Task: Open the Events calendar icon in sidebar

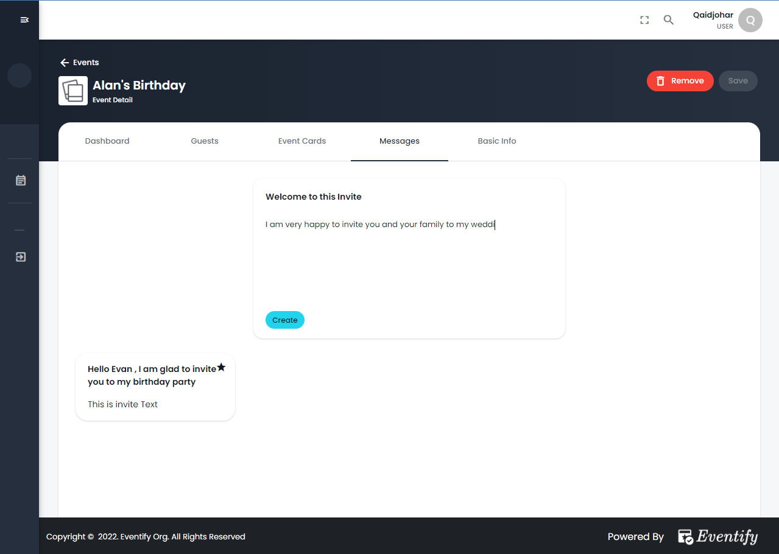Action: click(x=20, y=180)
